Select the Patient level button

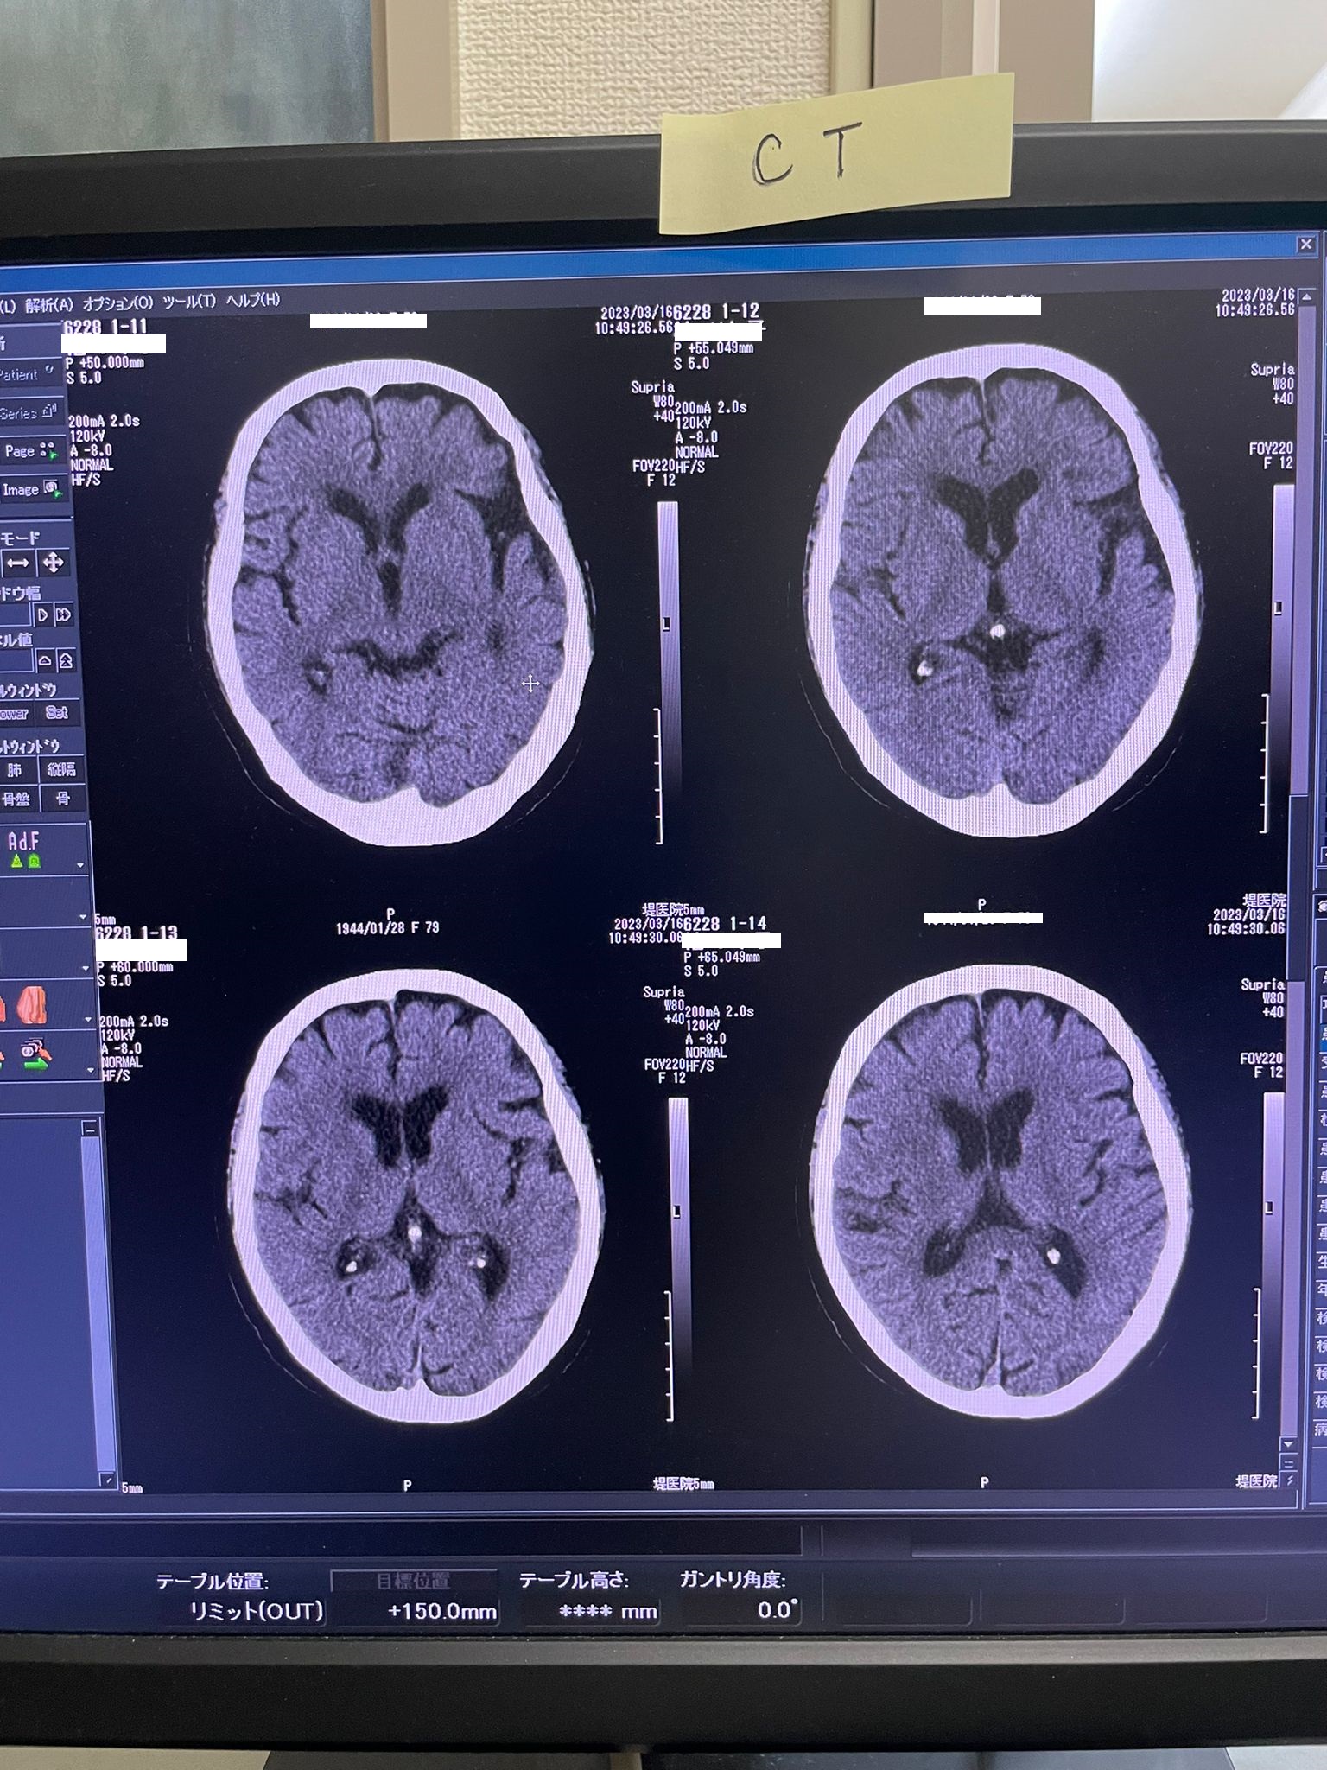(30, 374)
